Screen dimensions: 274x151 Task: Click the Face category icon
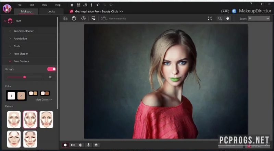tap(10, 21)
